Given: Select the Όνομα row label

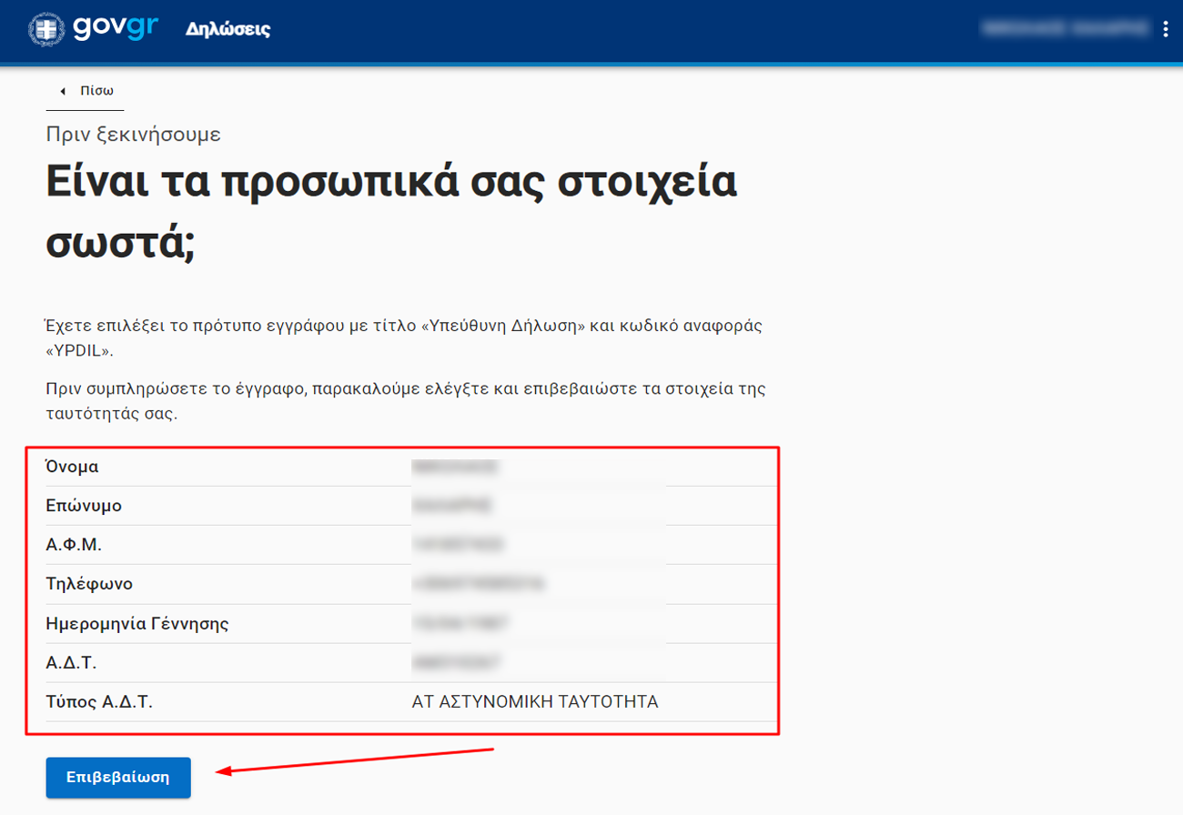Looking at the screenshot, I should (x=72, y=467).
